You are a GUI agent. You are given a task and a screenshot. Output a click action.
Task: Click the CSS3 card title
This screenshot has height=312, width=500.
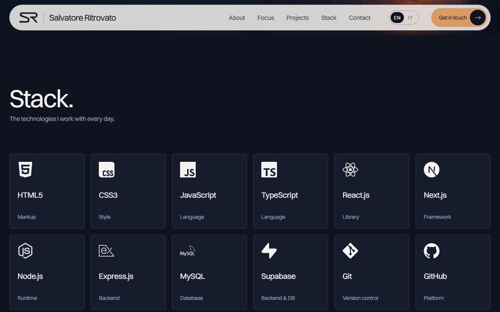point(108,195)
